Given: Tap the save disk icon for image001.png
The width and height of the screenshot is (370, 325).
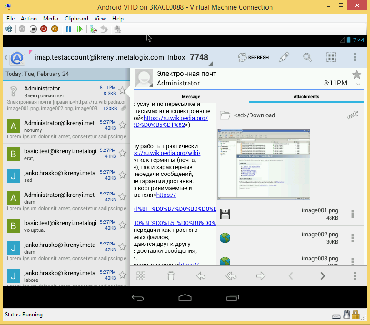Looking at the screenshot, I should coord(225,214).
